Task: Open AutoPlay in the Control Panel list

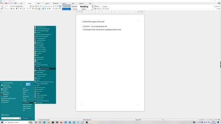Action: click(x=45, y=33)
